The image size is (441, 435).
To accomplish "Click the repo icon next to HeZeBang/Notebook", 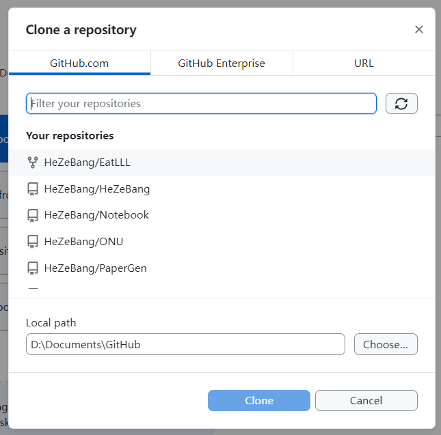I will click(33, 215).
